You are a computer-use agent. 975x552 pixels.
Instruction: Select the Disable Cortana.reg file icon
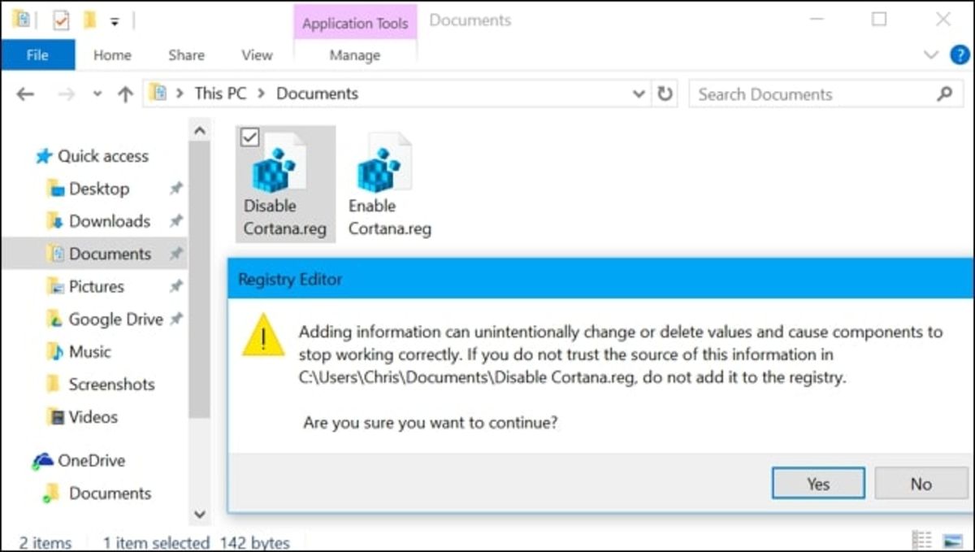[278, 163]
